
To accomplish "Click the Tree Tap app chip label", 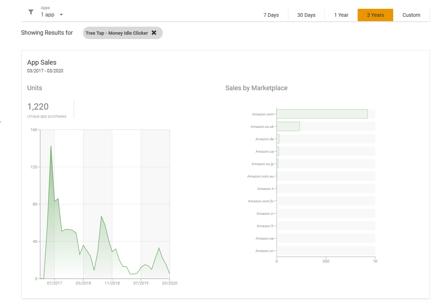I will point(117,33).
